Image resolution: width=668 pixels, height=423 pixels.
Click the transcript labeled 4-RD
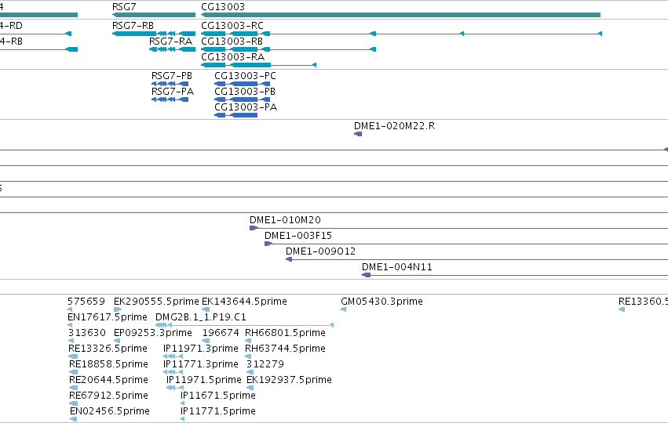(36, 34)
